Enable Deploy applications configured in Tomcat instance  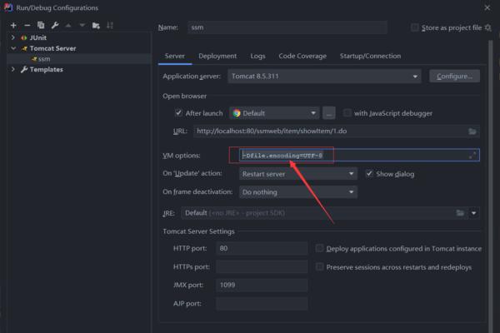(319, 248)
